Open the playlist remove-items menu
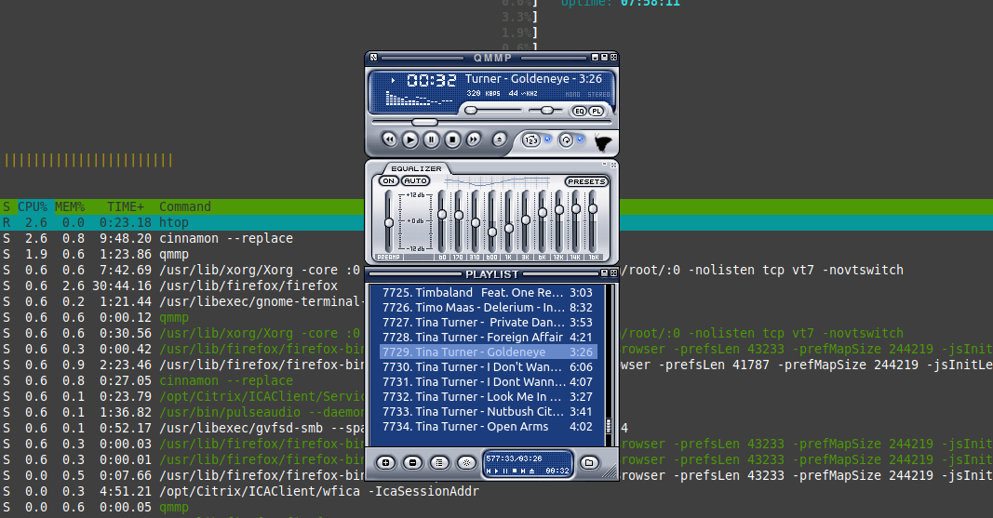Screen dimensions: 993x518 [413, 462]
